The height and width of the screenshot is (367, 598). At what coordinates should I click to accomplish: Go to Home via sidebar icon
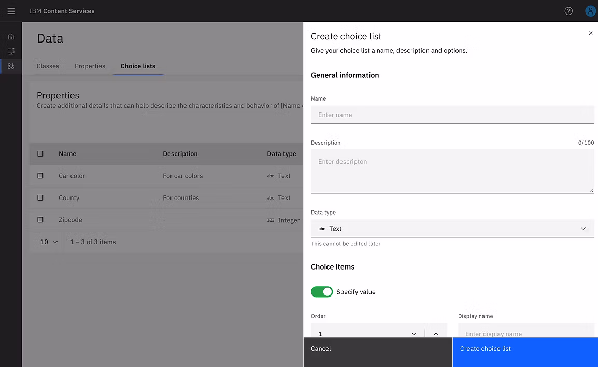pyautogui.click(x=11, y=37)
